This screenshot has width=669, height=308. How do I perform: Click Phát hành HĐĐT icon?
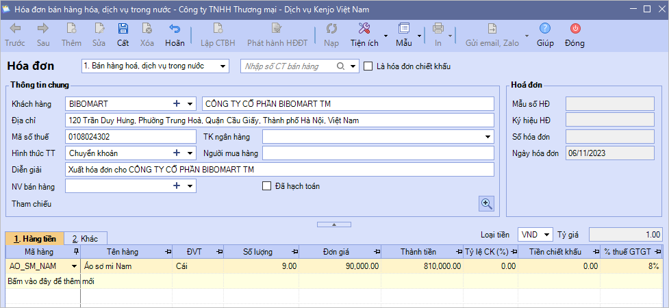pos(277,29)
